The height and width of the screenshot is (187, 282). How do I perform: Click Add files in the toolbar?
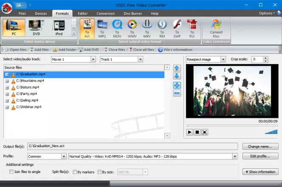pos(39,50)
